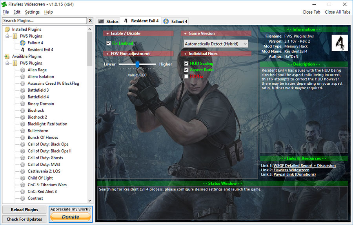Viewport: 353px width, 225px height.
Task: Click the Resident Evil 4 plugin icon in tree
Action: pyautogui.click(x=22, y=49)
